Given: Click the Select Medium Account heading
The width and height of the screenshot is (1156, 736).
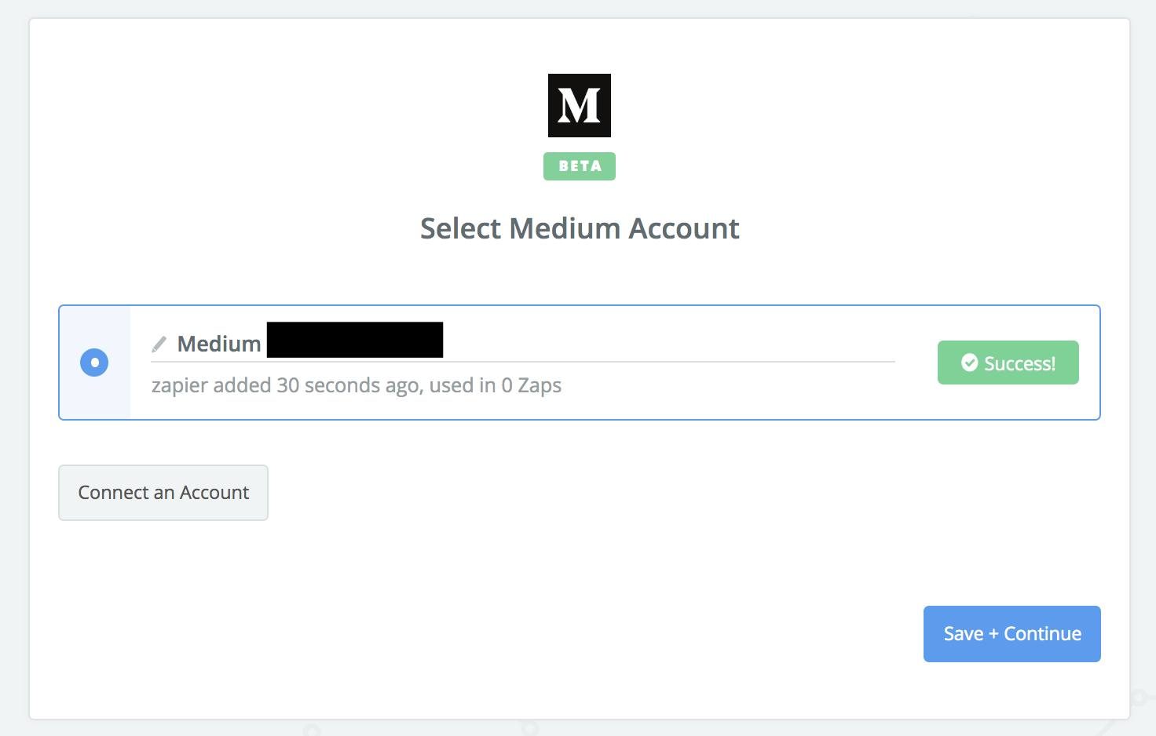Looking at the screenshot, I should point(580,228).
